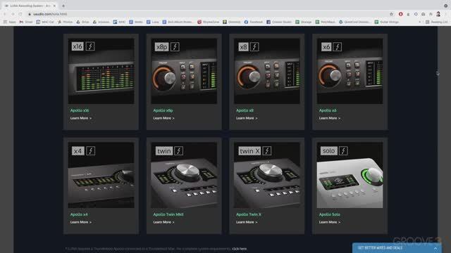Viewport: 451px width, 253px height.
Task: Open the bookmarks overflow chevron
Action: pyautogui.click(x=420, y=22)
